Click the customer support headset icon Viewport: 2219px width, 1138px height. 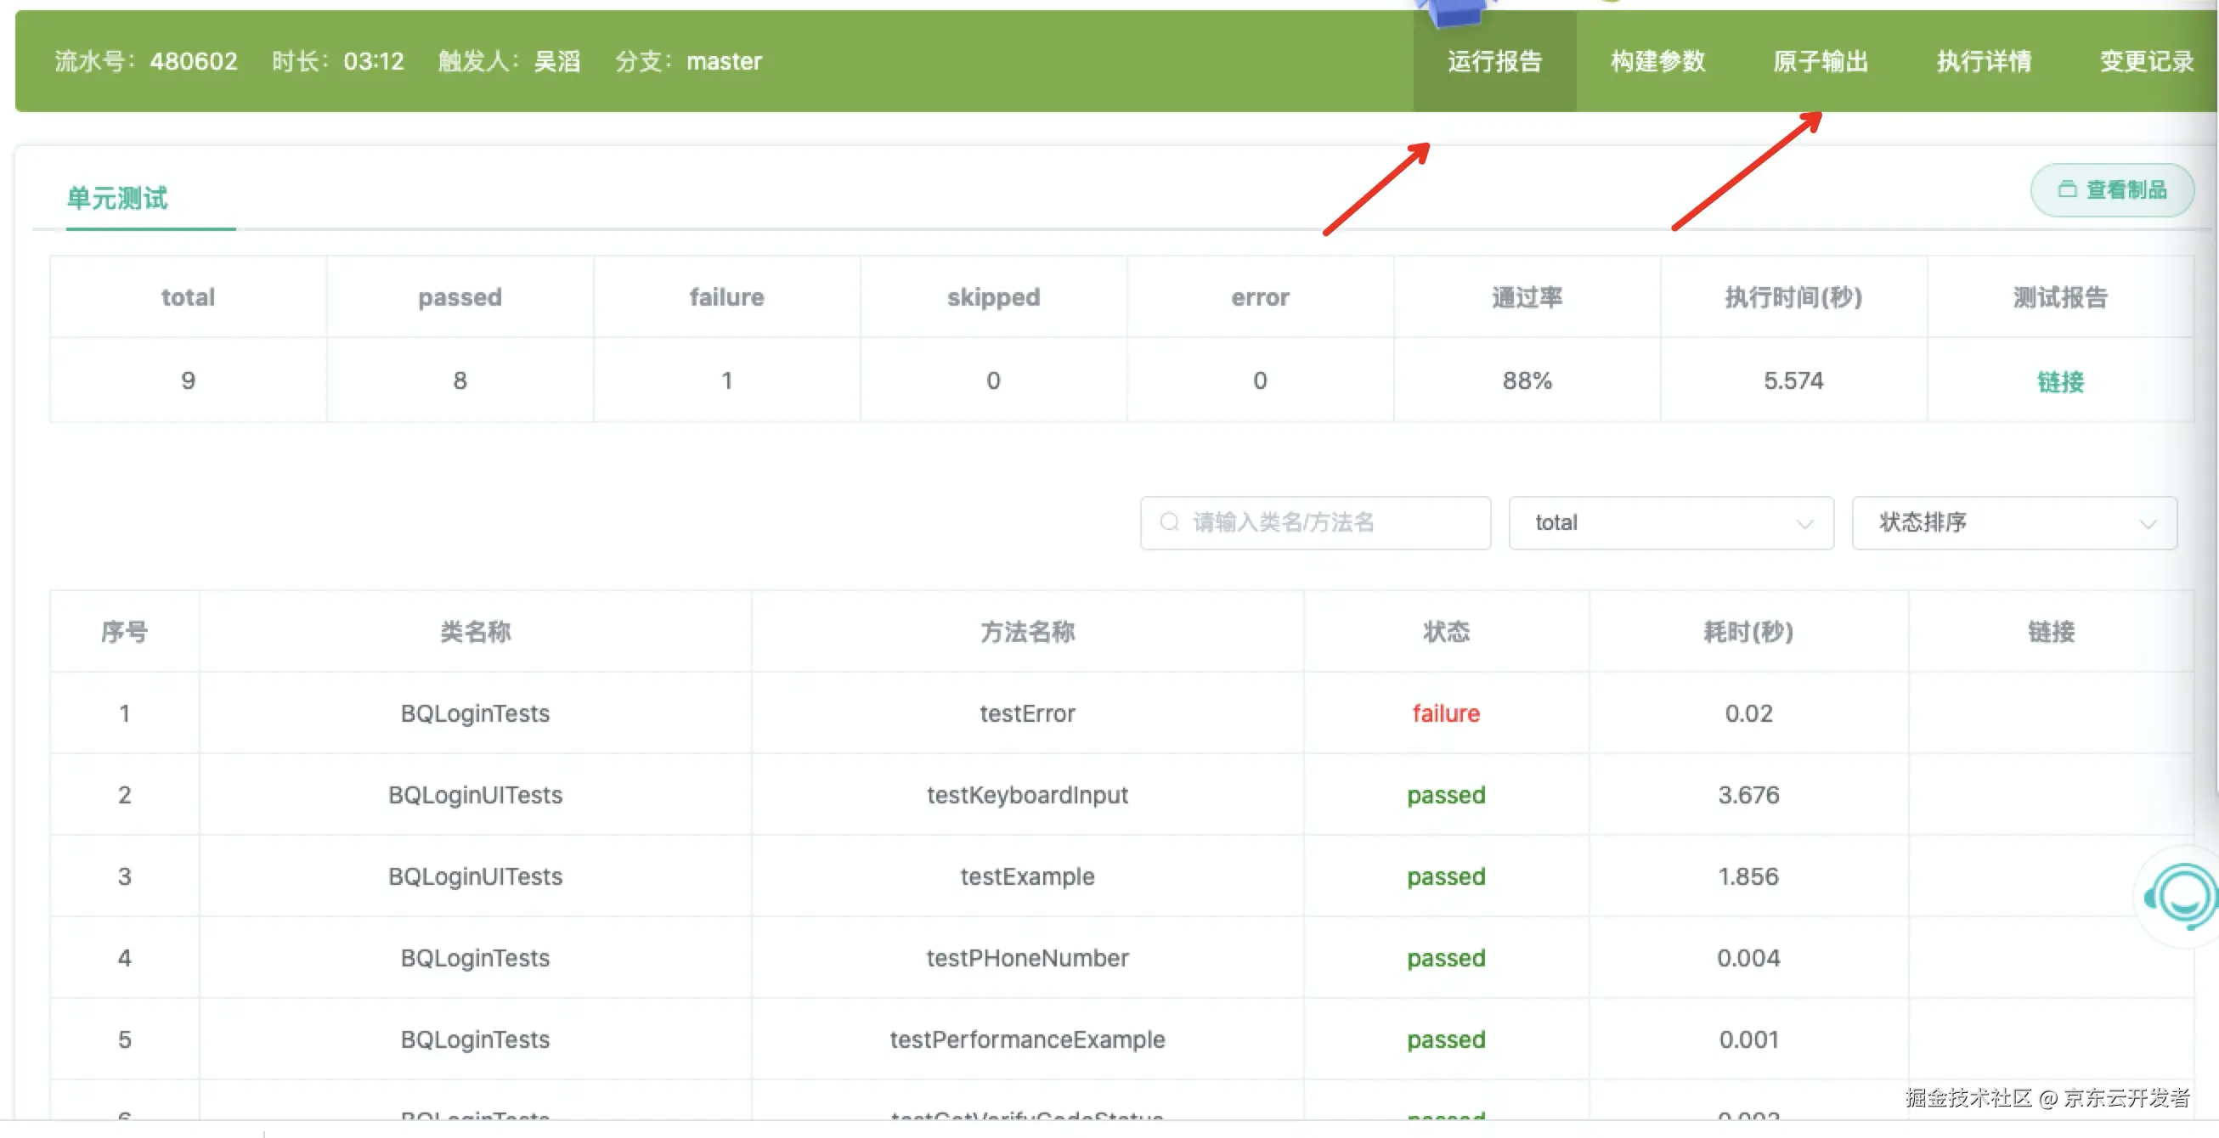click(2182, 896)
